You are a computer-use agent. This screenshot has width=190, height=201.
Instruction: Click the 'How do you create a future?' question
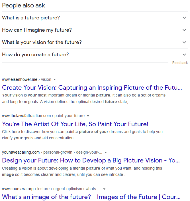(35, 55)
